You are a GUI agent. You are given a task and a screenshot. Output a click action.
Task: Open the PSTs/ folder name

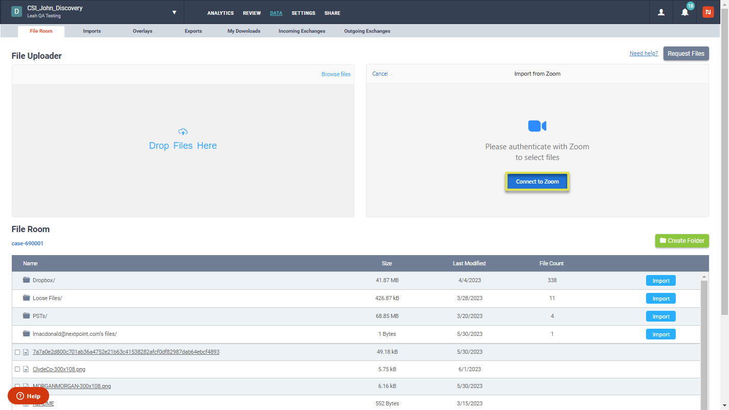40,316
